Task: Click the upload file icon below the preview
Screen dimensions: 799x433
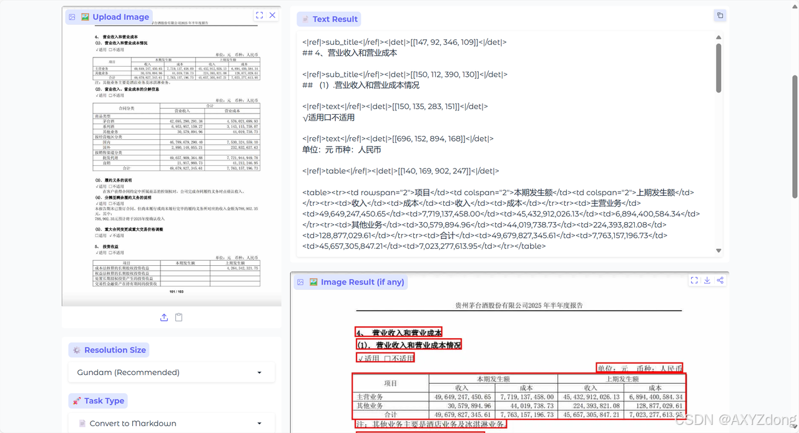Action: (x=164, y=317)
